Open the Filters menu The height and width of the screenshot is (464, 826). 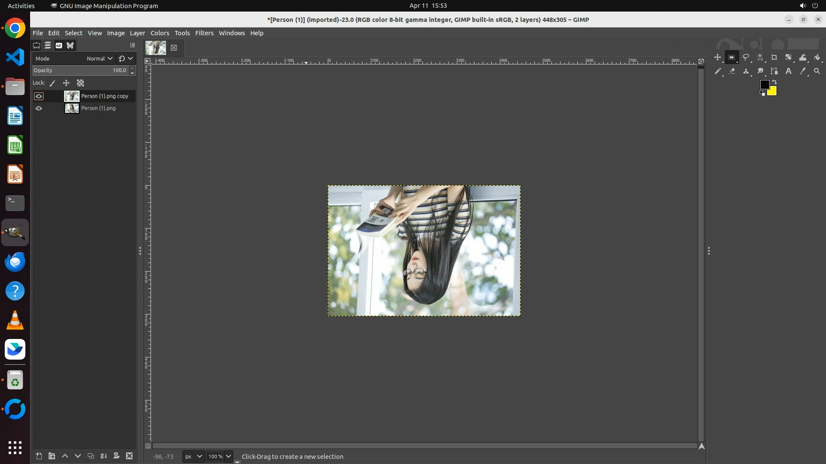click(204, 33)
